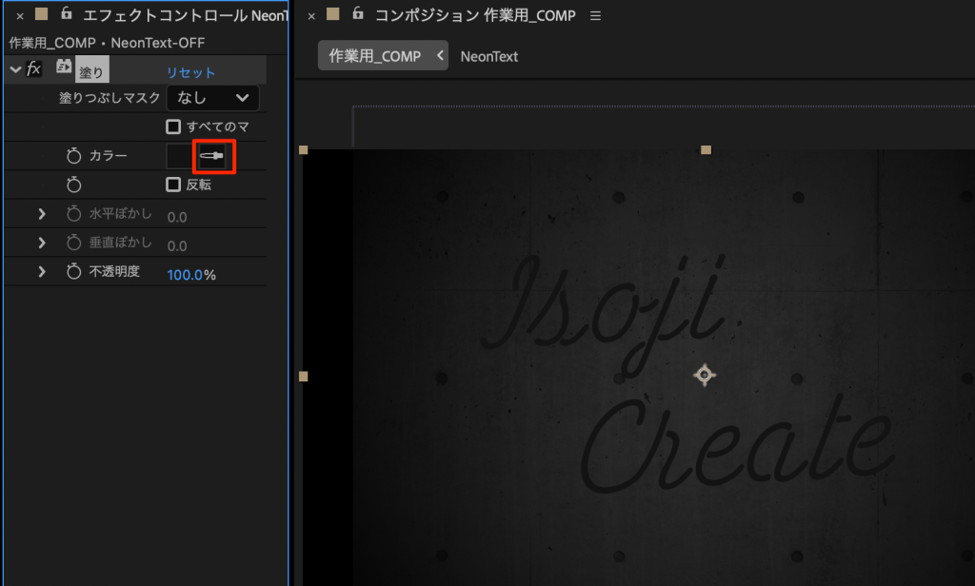Click the 不透明度 stopwatch icon
The height and width of the screenshot is (586, 975).
point(74,272)
